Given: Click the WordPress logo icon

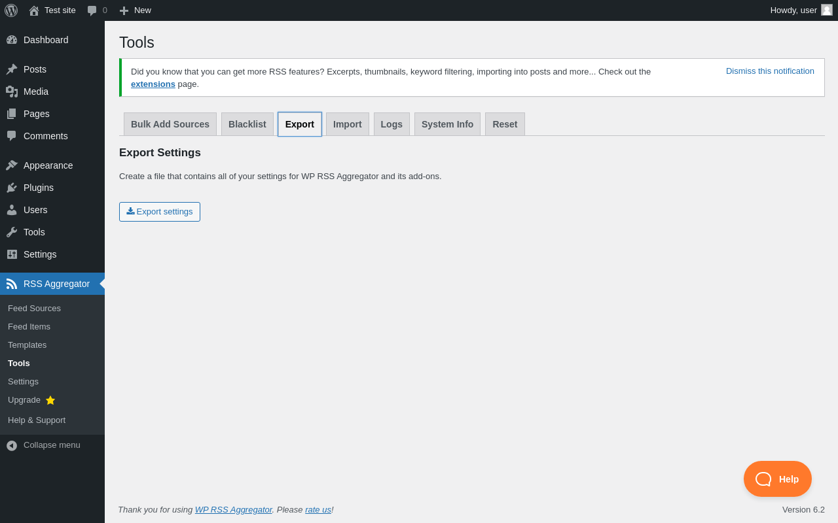Looking at the screenshot, I should 11,10.
